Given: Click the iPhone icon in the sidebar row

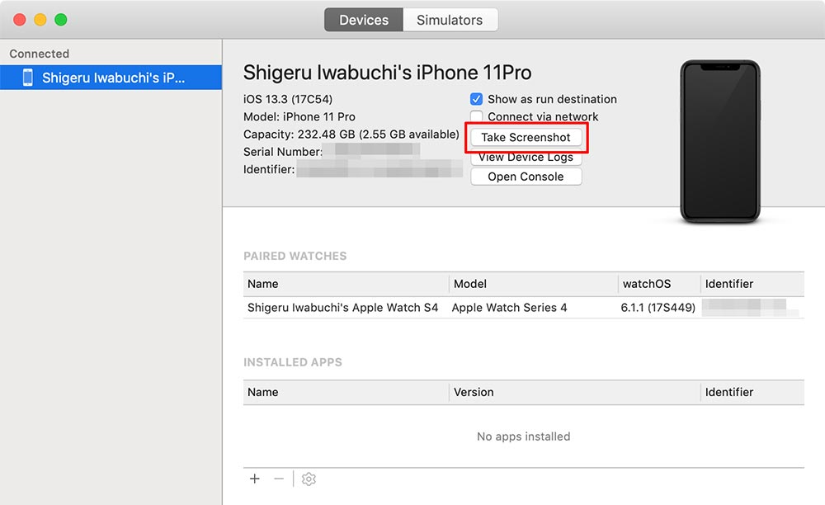Looking at the screenshot, I should [28, 78].
